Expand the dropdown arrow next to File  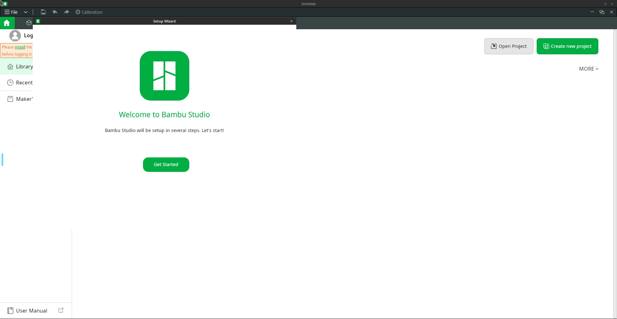coord(26,12)
